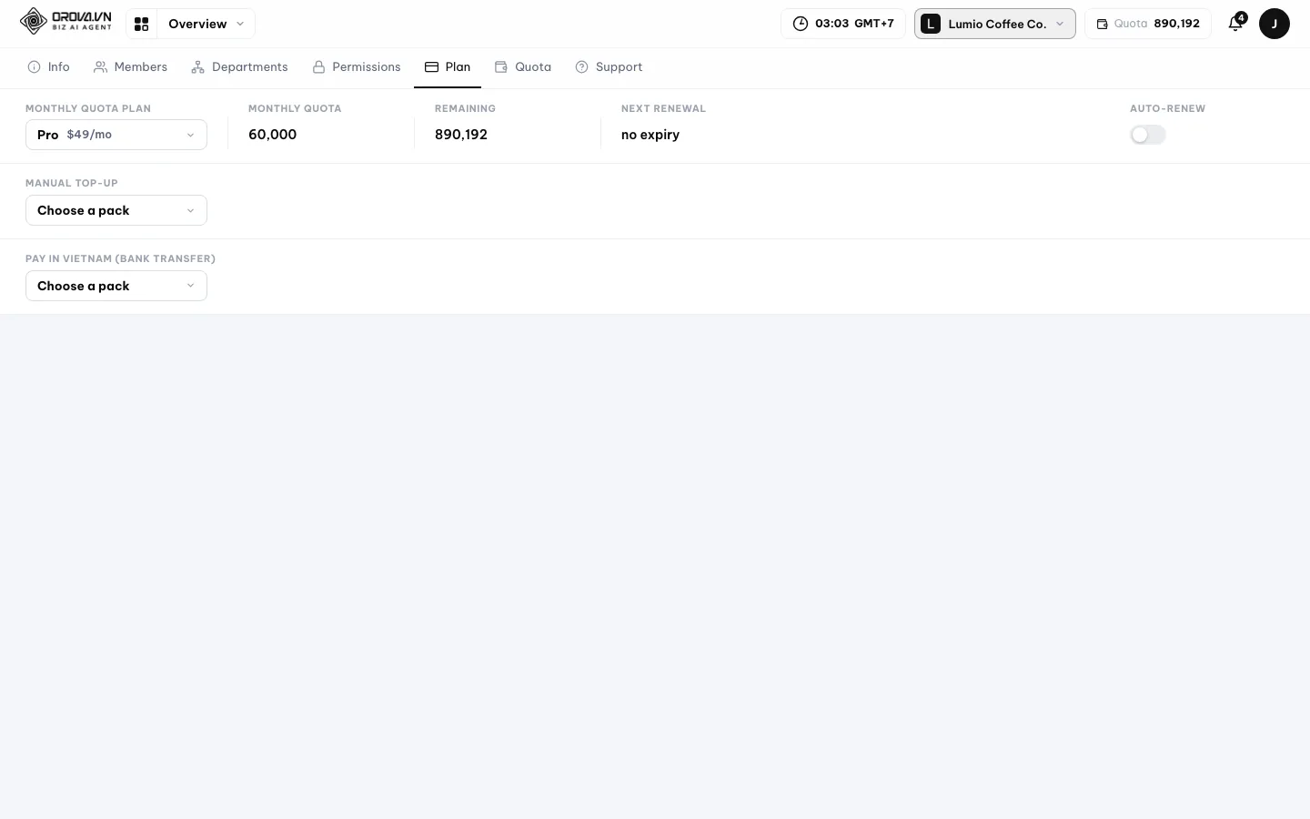Open the Pro $49/mo plan dropdown
The height and width of the screenshot is (819, 1310).
(116, 135)
